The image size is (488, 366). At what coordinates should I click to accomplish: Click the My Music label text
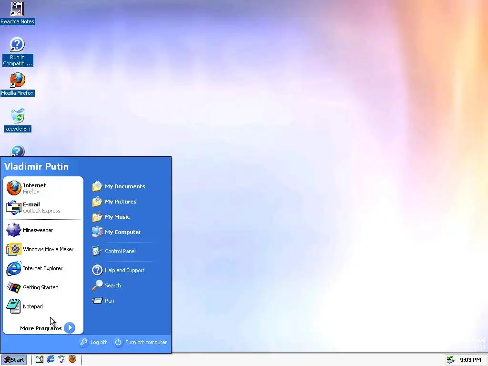point(117,217)
